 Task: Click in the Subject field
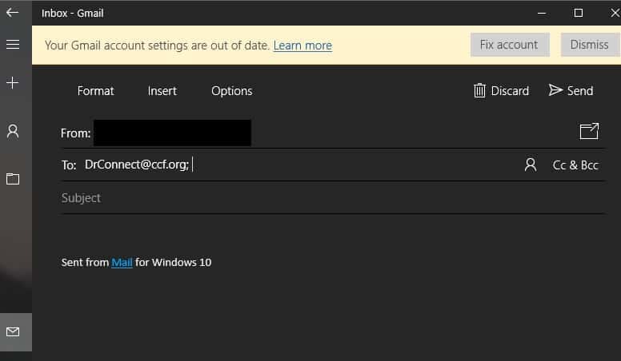click(x=333, y=198)
